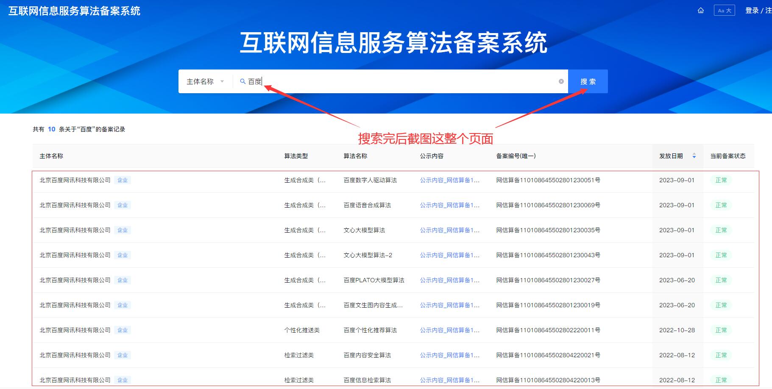Toggle large font size Aa 大 button

725,11
